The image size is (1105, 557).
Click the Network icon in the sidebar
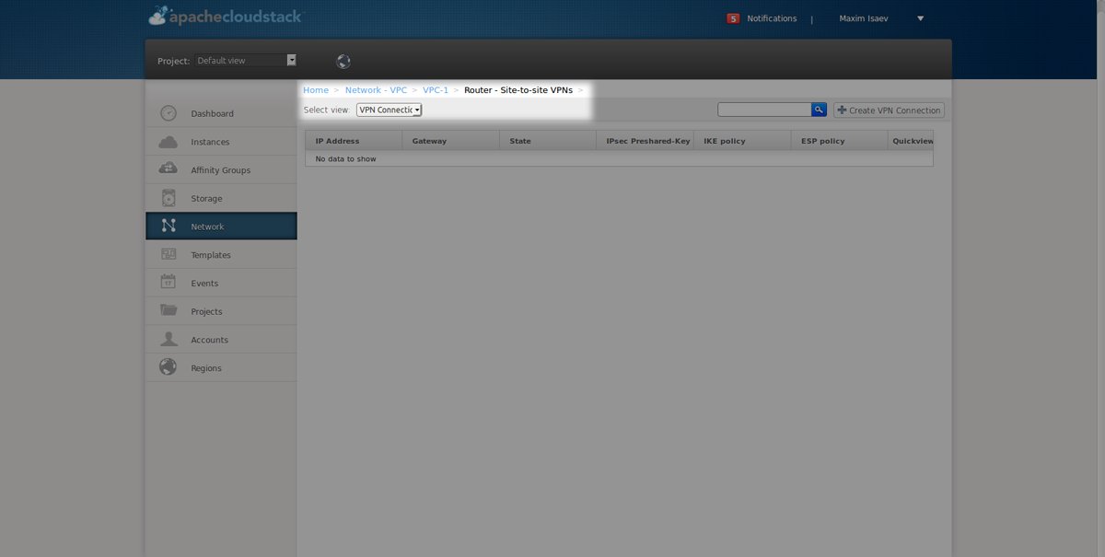(x=168, y=226)
